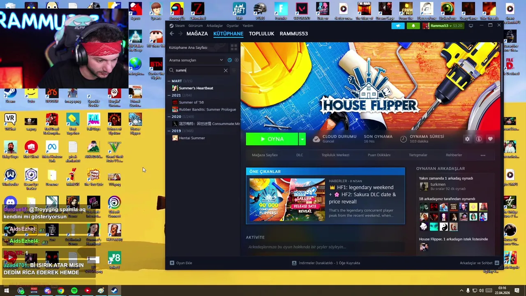
Task: Go to the TOPLULUK tab
Action: pos(261,34)
